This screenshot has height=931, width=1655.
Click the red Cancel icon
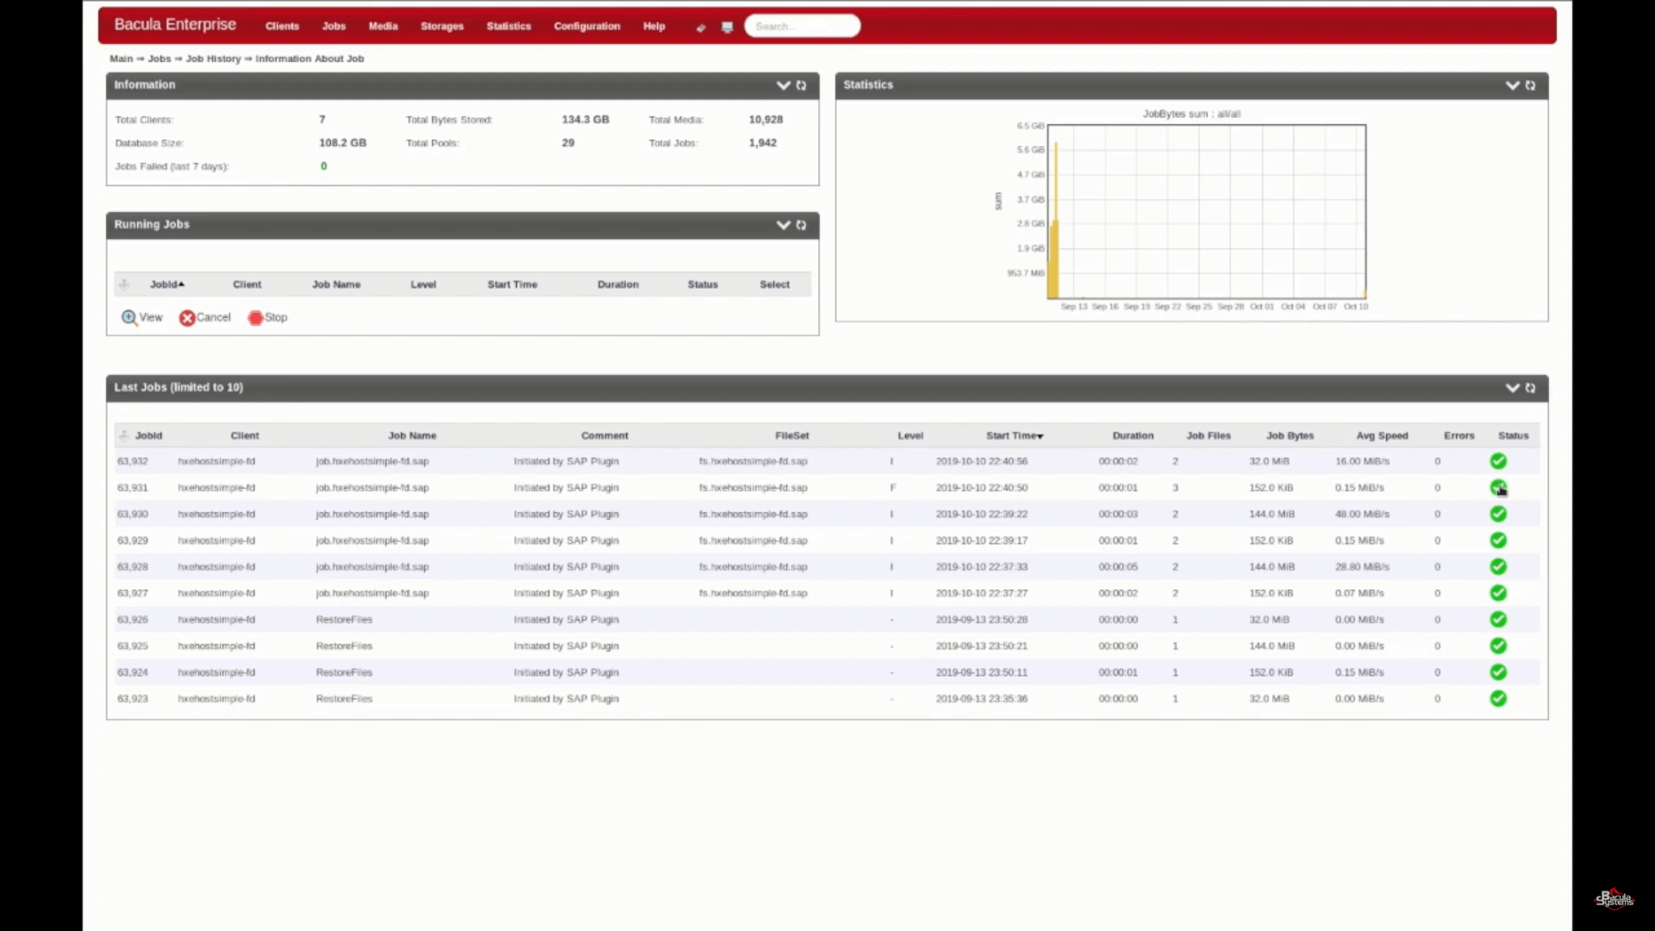pos(187,318)
